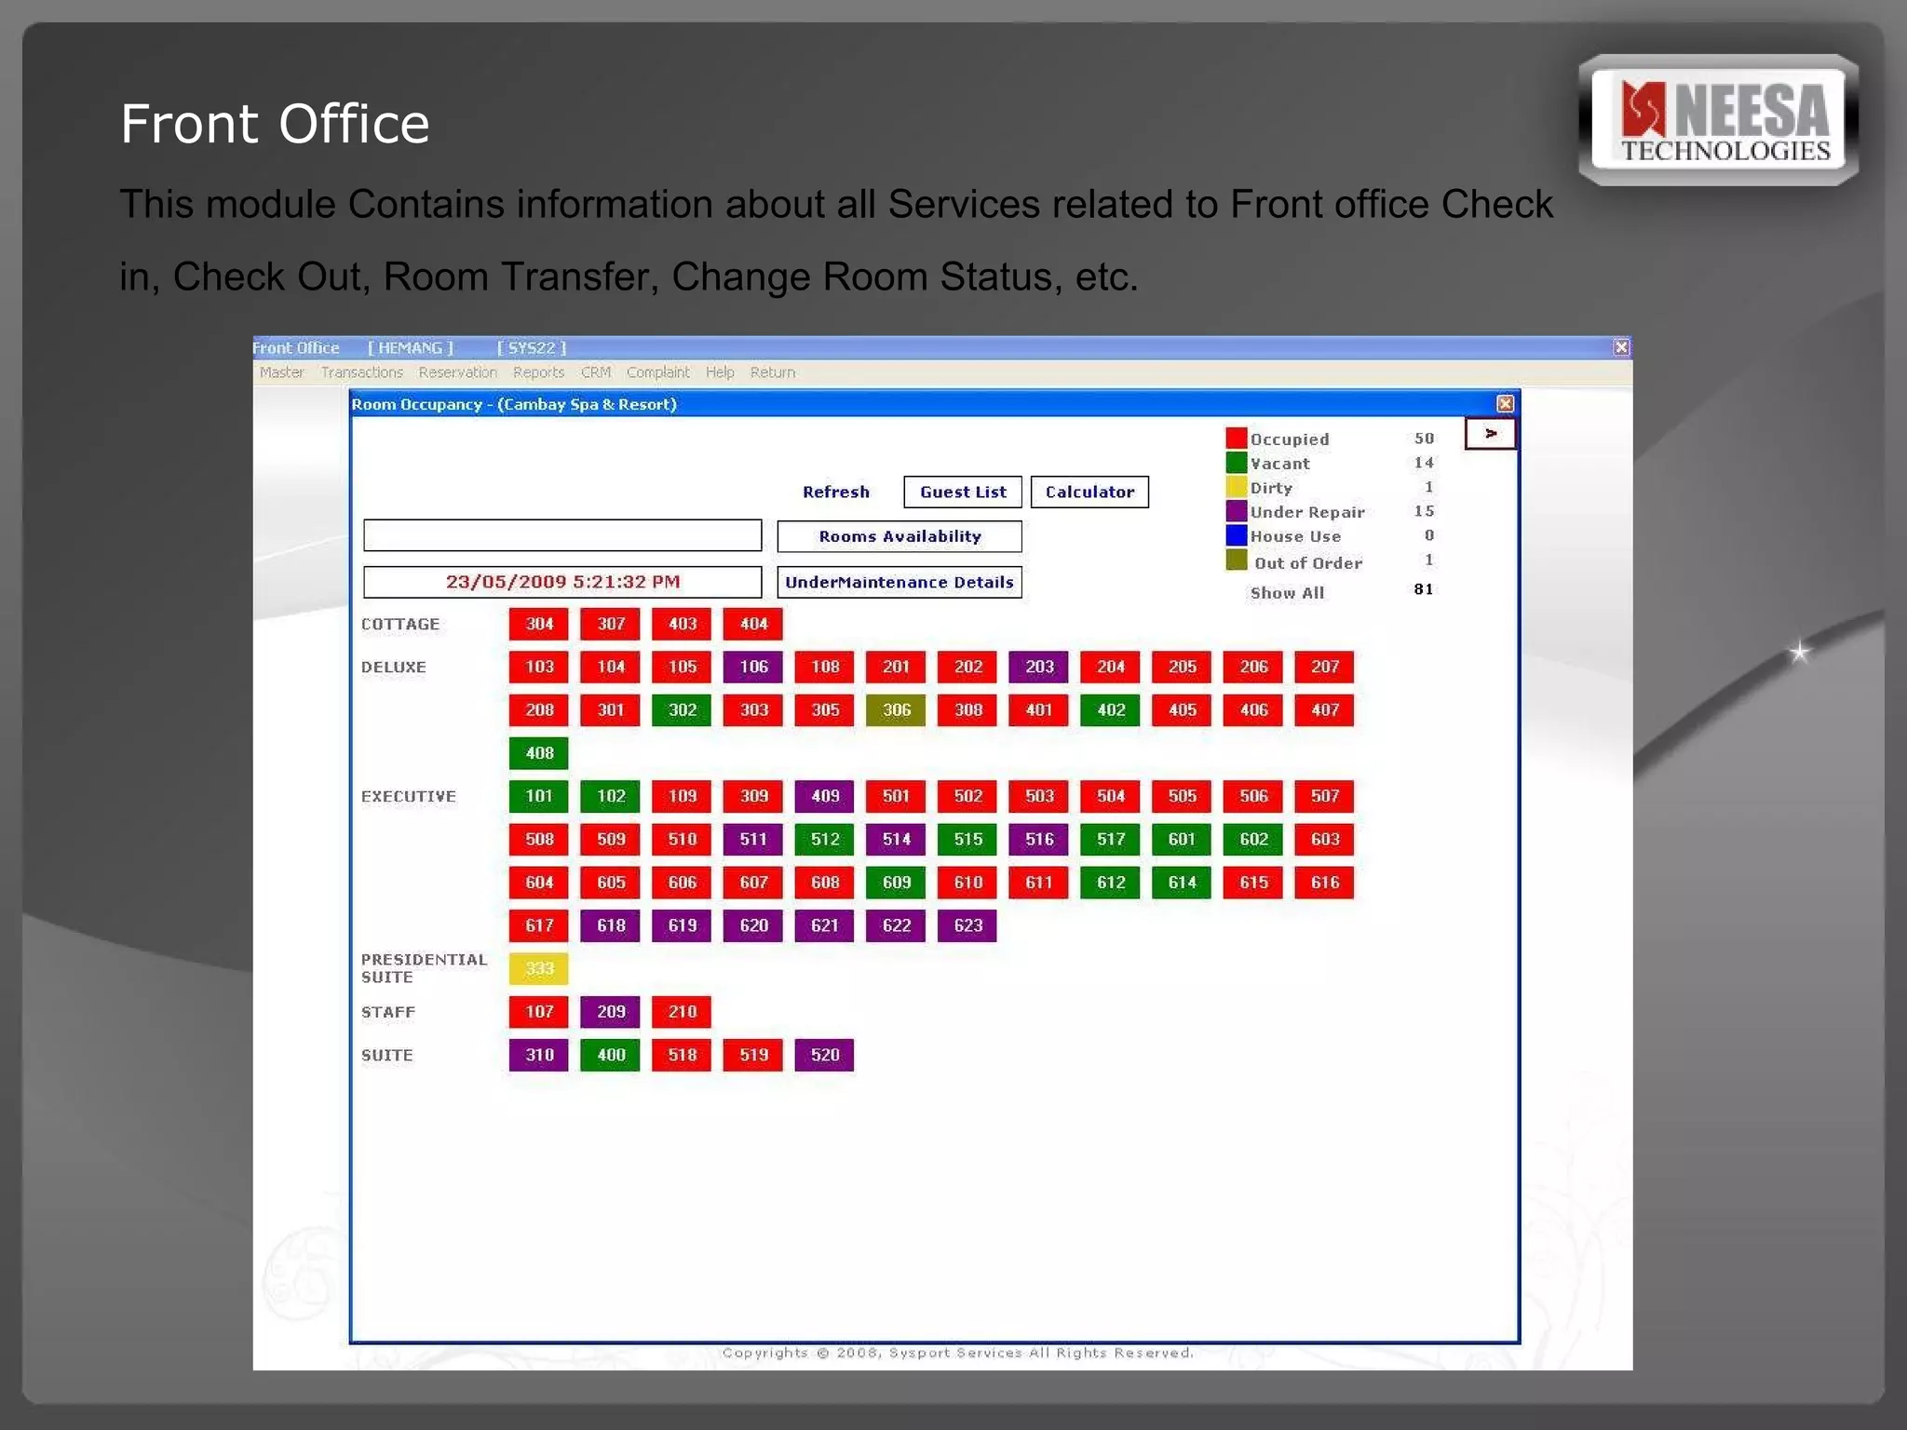1907x1430 pixels.
Task: Open the Reports menu
Action: pyautogui.click(x=538, y=372)
